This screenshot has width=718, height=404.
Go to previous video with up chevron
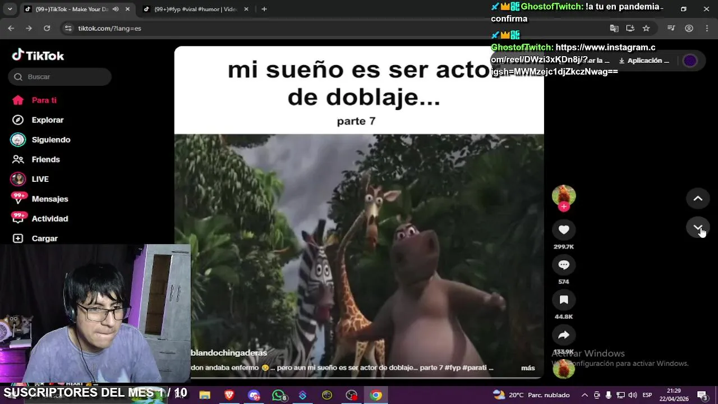698,198
